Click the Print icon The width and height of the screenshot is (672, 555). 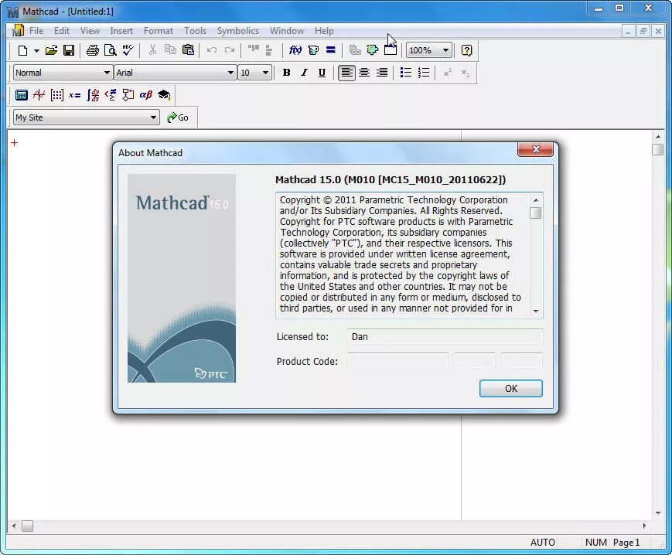(93, 50)
